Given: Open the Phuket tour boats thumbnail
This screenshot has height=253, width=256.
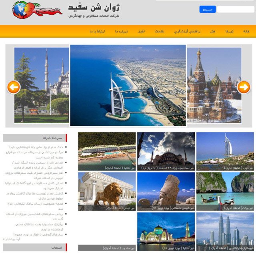Looking at the screenshot, I should click(x=225, y=191).
